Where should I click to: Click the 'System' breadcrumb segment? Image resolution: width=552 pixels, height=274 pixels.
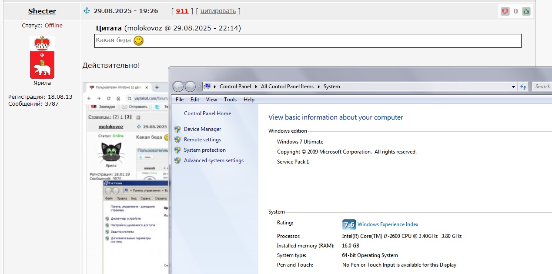pyautogui.click(x=331, y=87)
